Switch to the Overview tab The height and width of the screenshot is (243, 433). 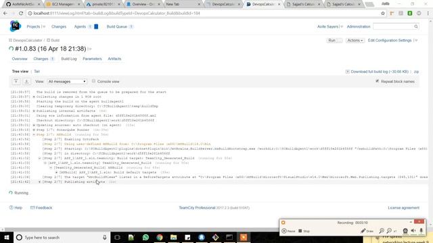tap(20, 59)
